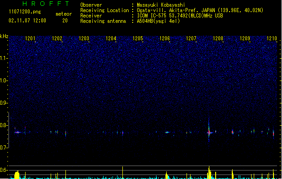Click the 1203 time marker
Viewport: 282px width, 179px height.
click(x=84, y=38)
